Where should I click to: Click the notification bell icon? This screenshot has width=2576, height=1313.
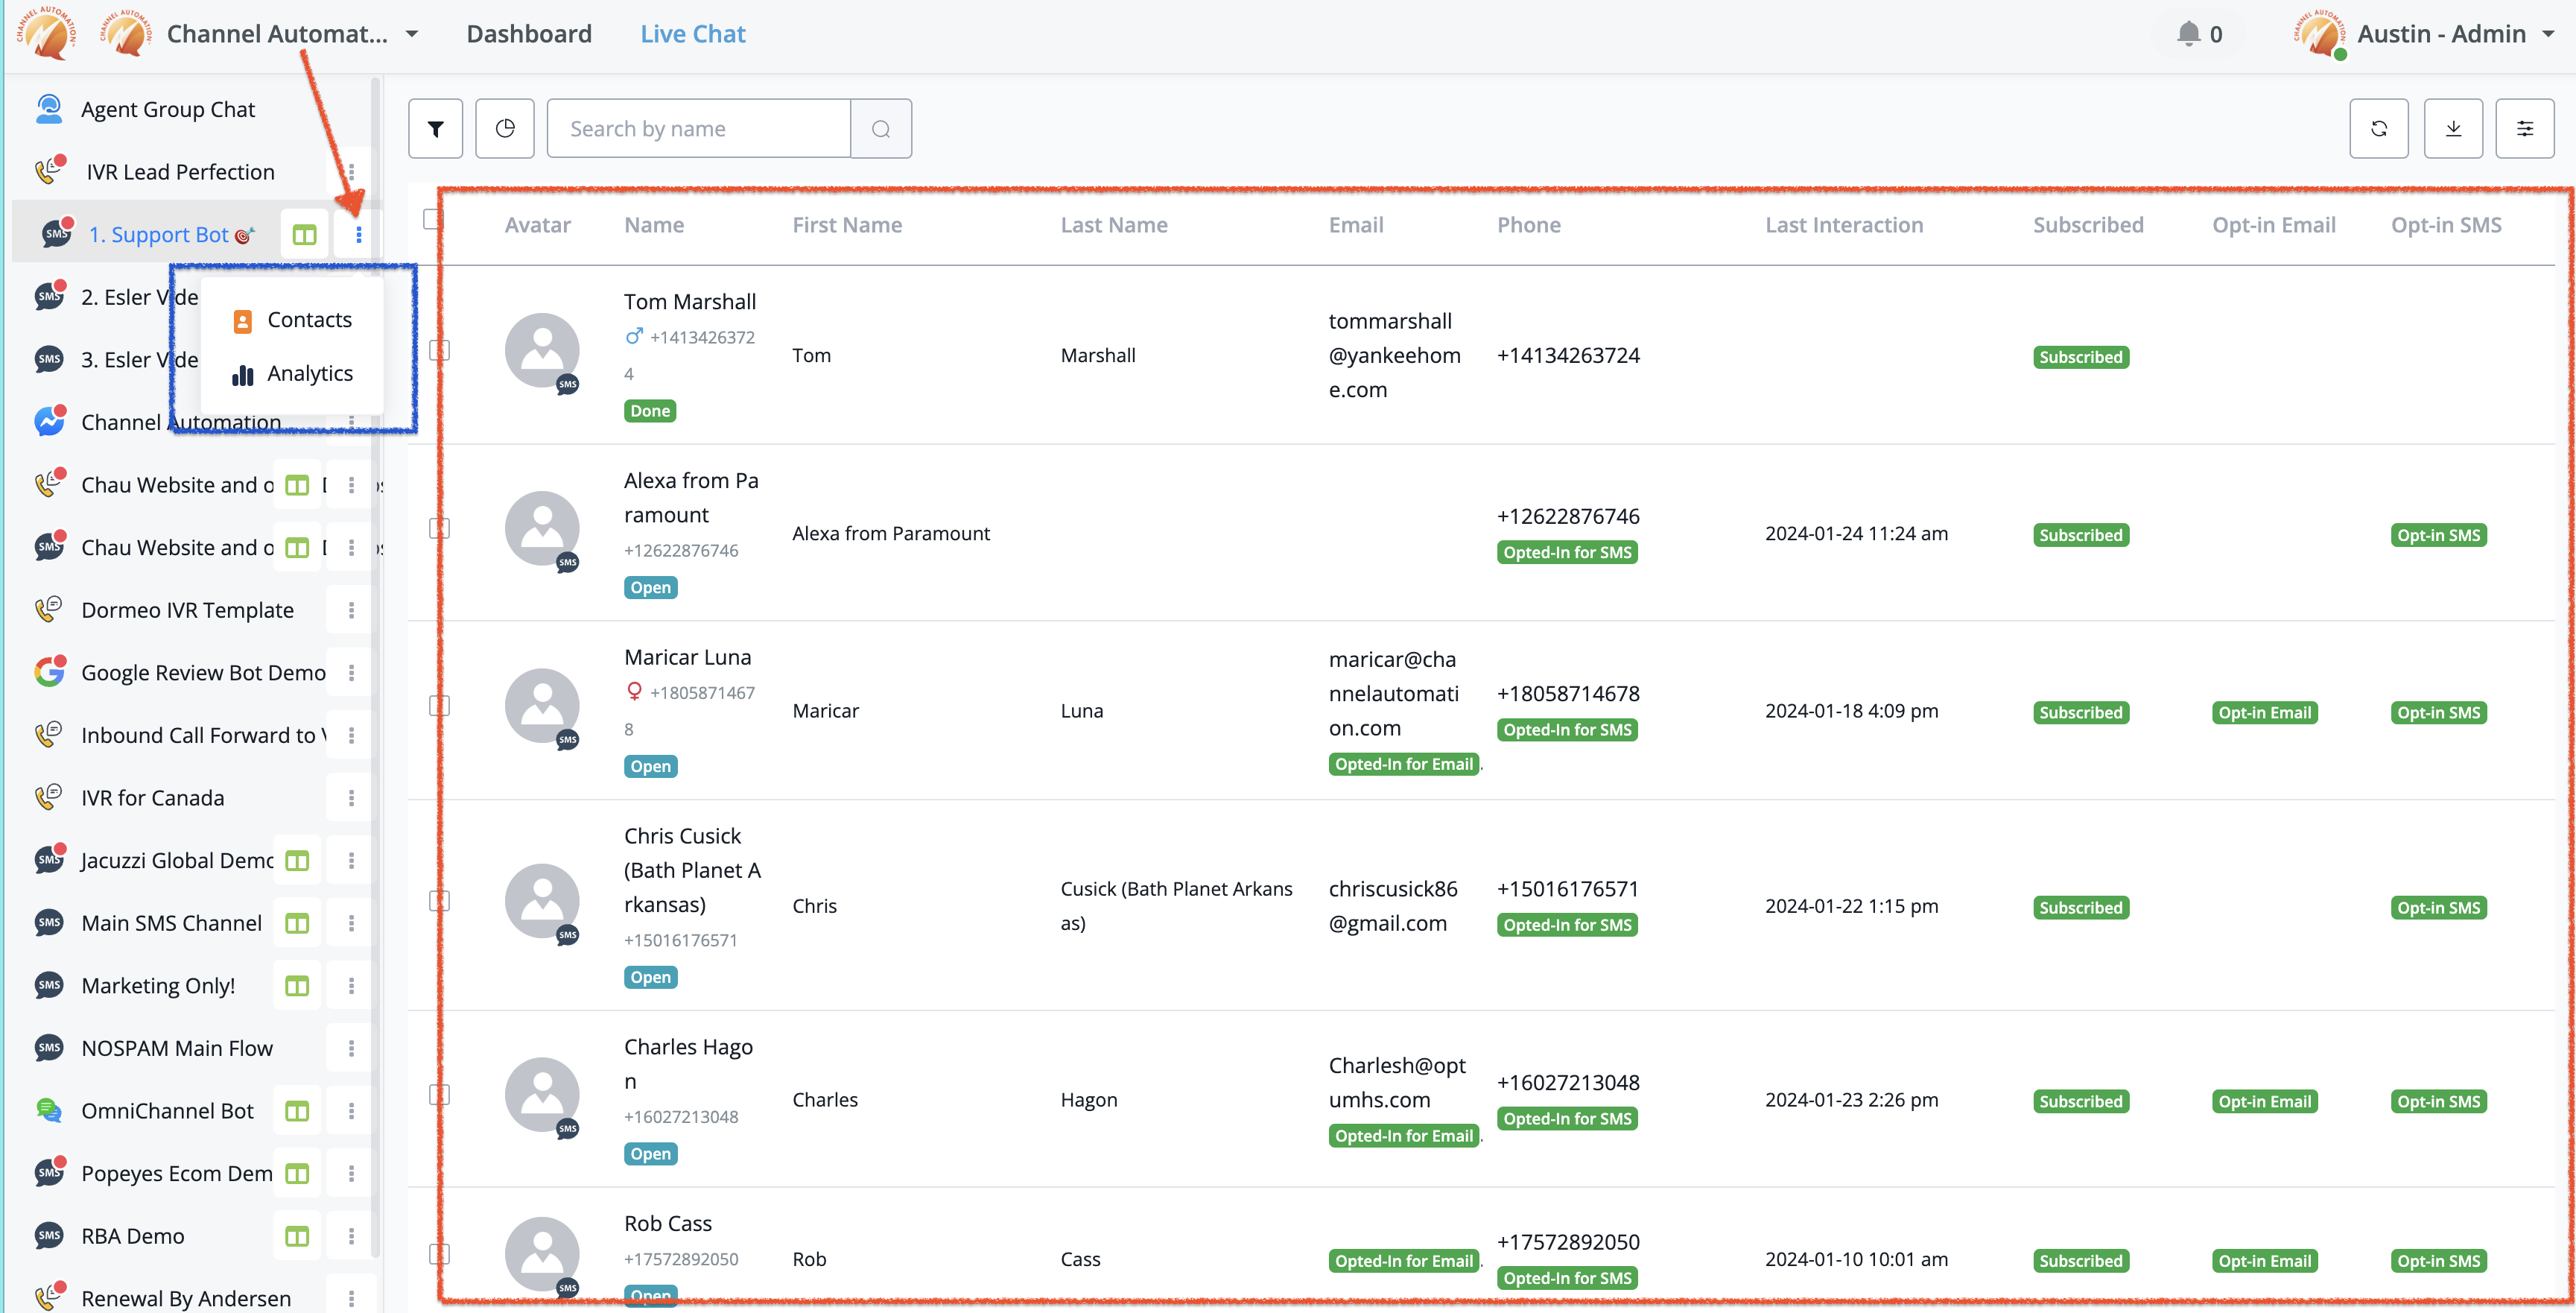(2188, 34)
